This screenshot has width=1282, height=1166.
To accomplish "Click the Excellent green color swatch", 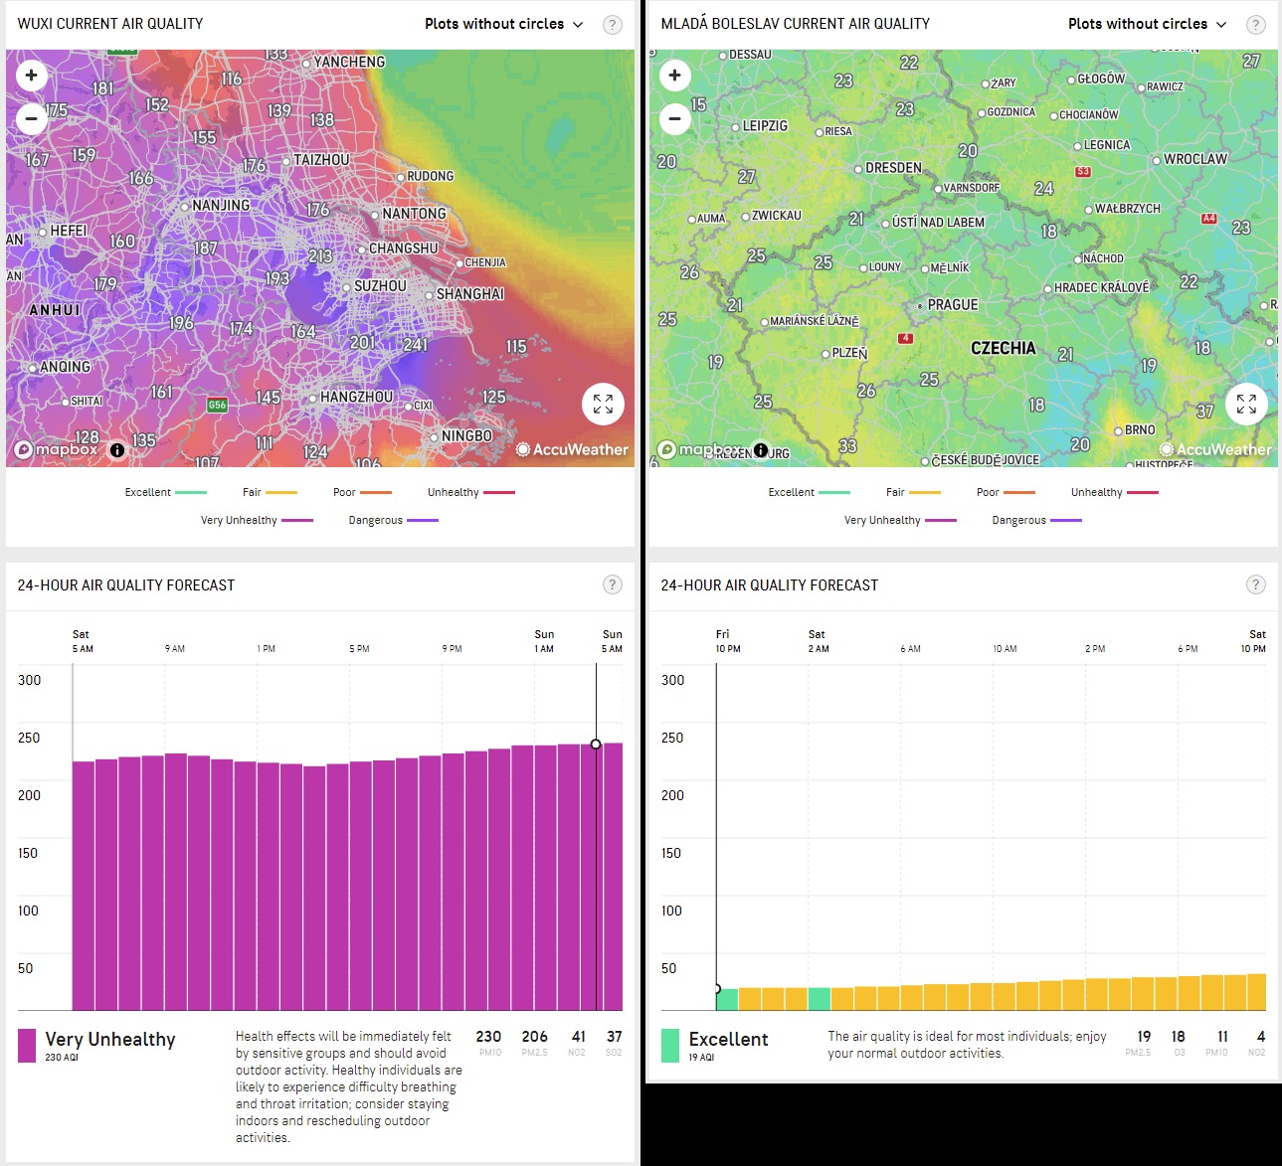I will 670,1045.
